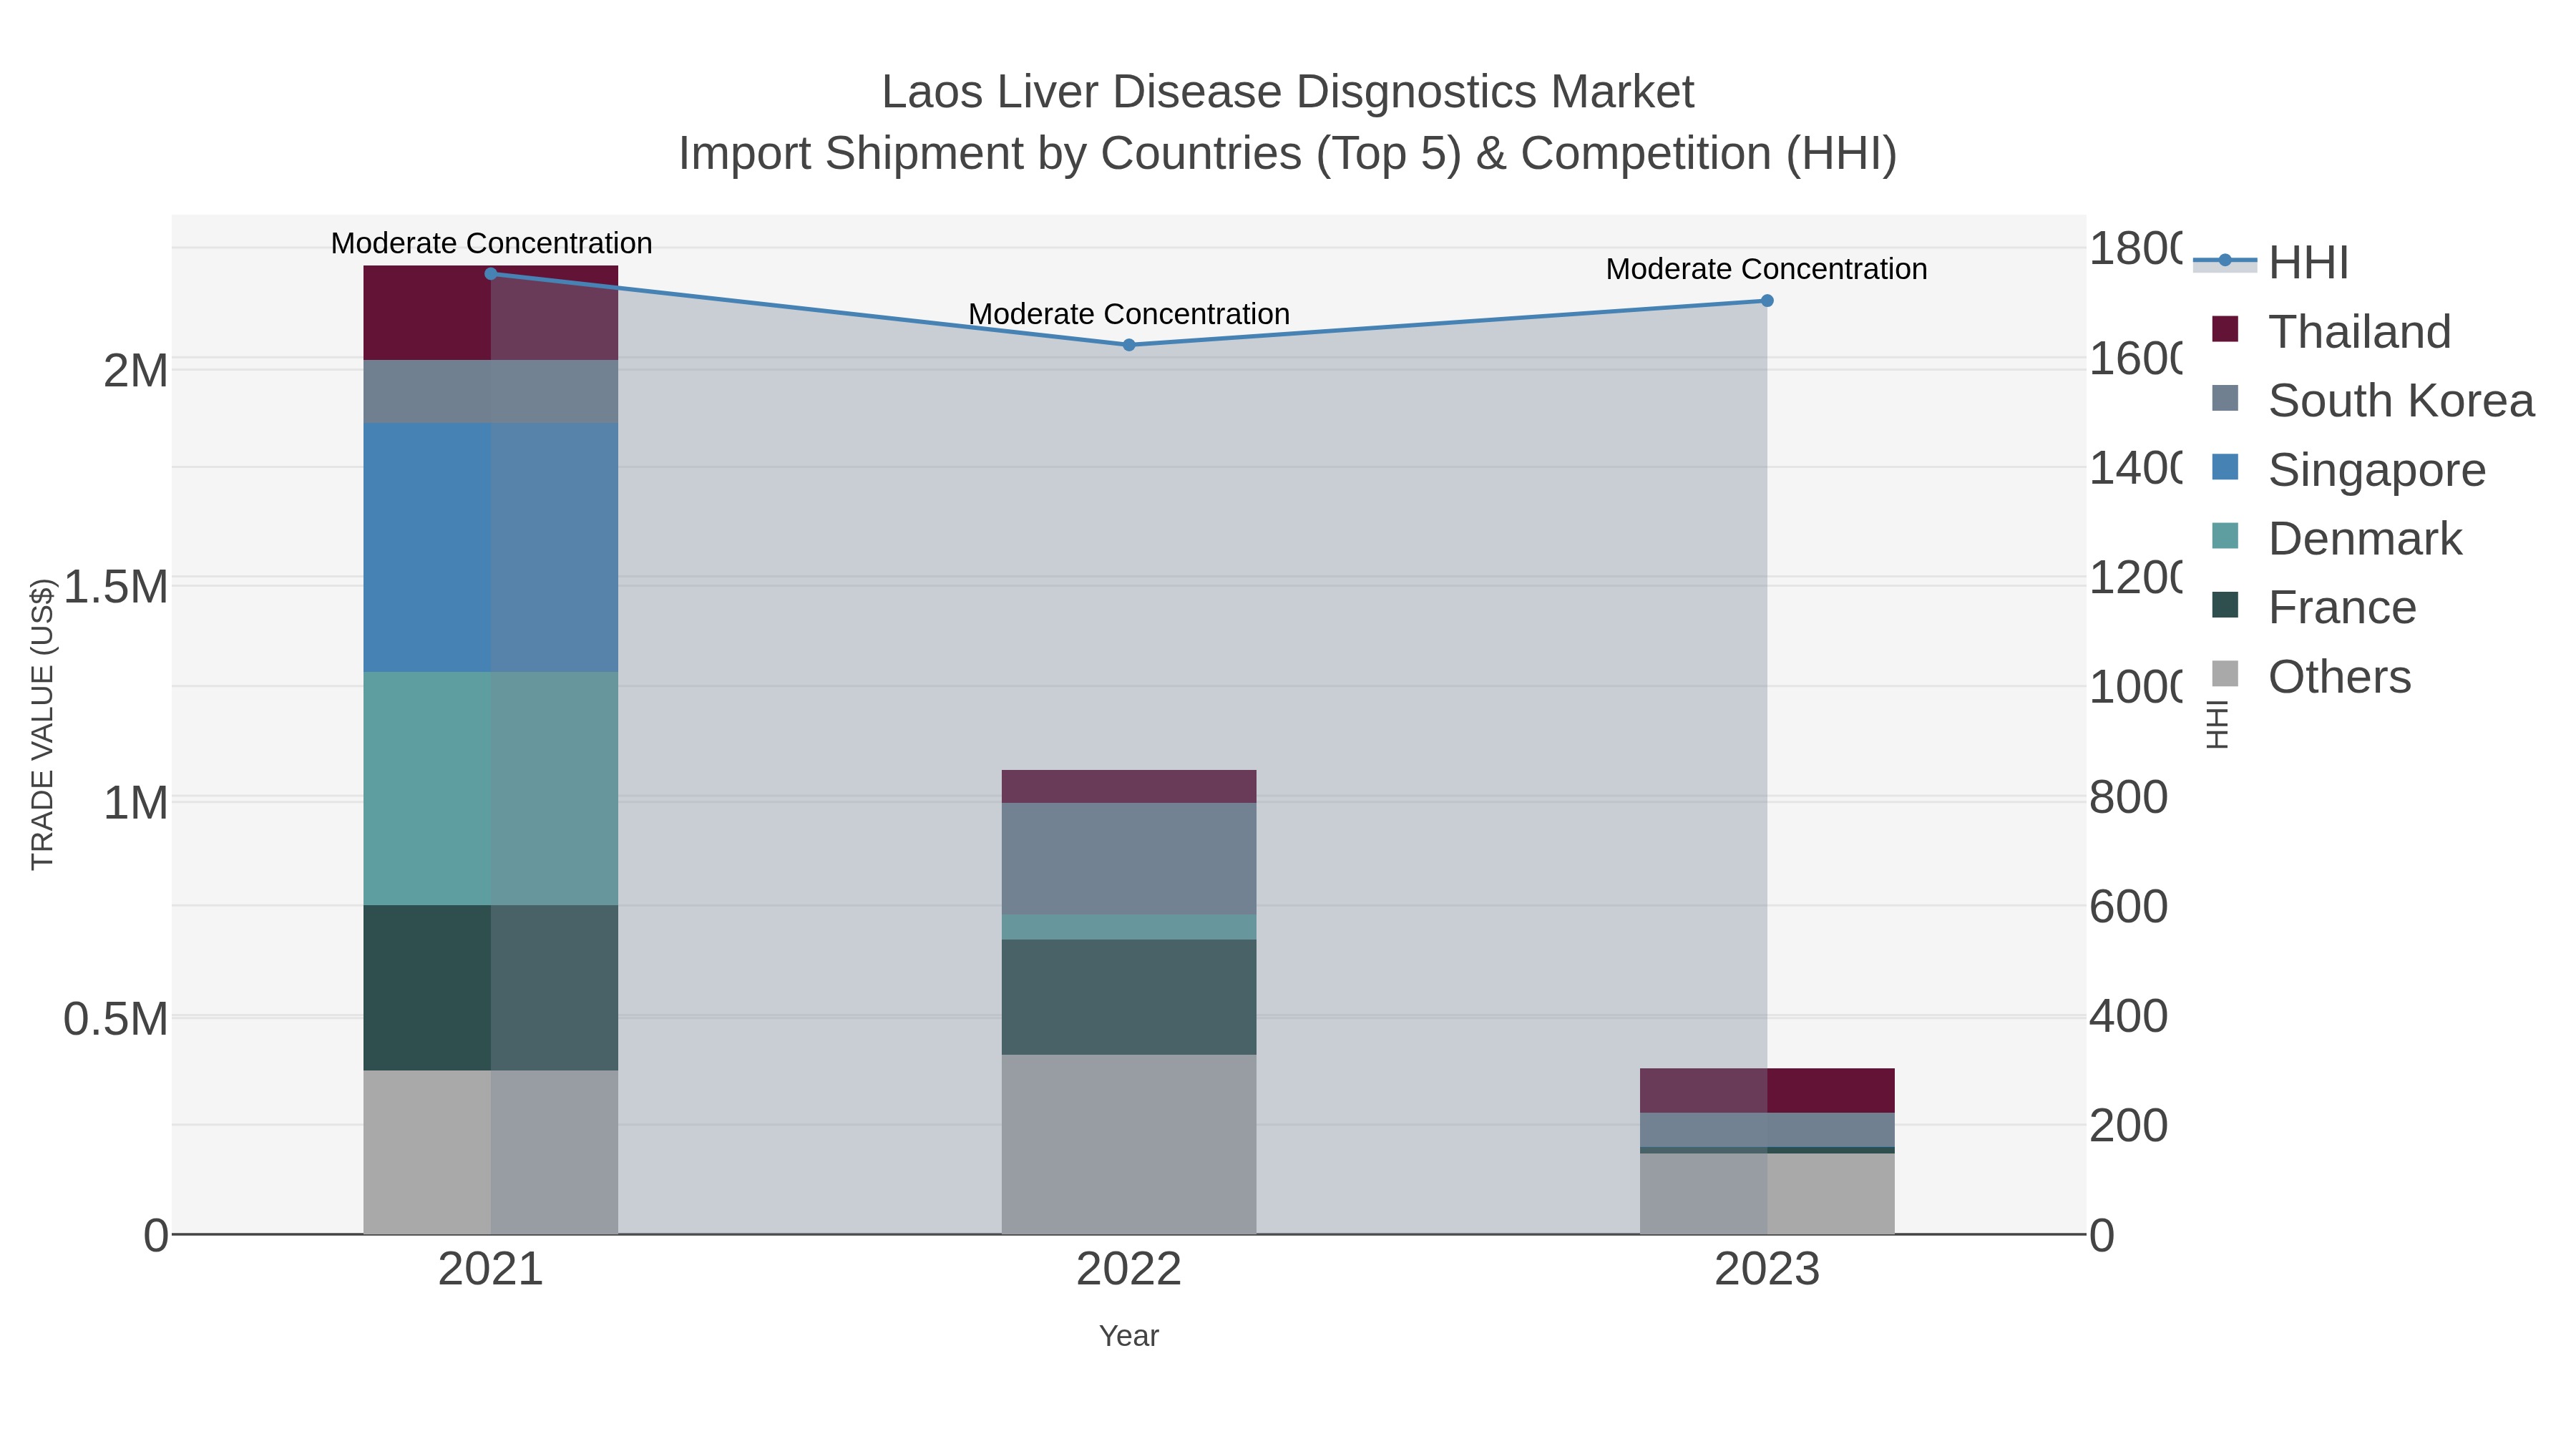Click the 2022 France bar segment
Screen dimensions: 2576x1449
[x=1129, y=997]
